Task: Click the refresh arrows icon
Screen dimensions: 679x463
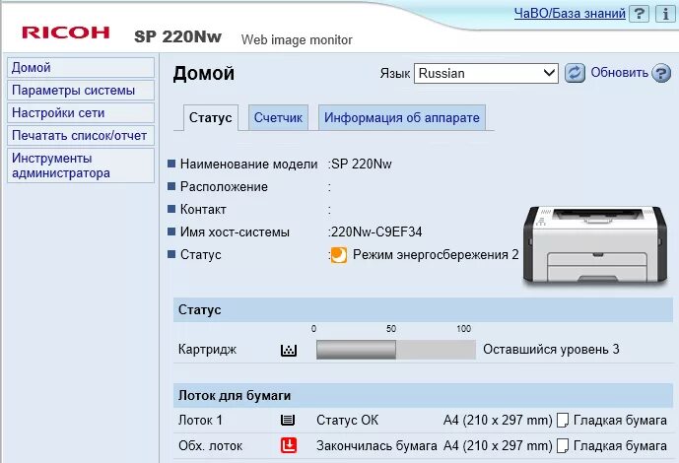Action: coord(575,73)
